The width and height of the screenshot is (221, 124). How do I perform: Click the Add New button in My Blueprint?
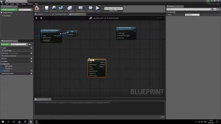tap(6, 44)
